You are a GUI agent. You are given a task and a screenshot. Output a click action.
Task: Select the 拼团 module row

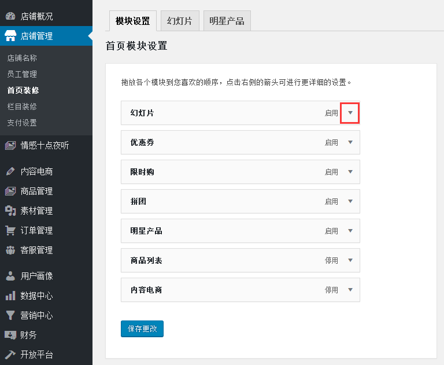pyautogui.click(x=240, y=201)
